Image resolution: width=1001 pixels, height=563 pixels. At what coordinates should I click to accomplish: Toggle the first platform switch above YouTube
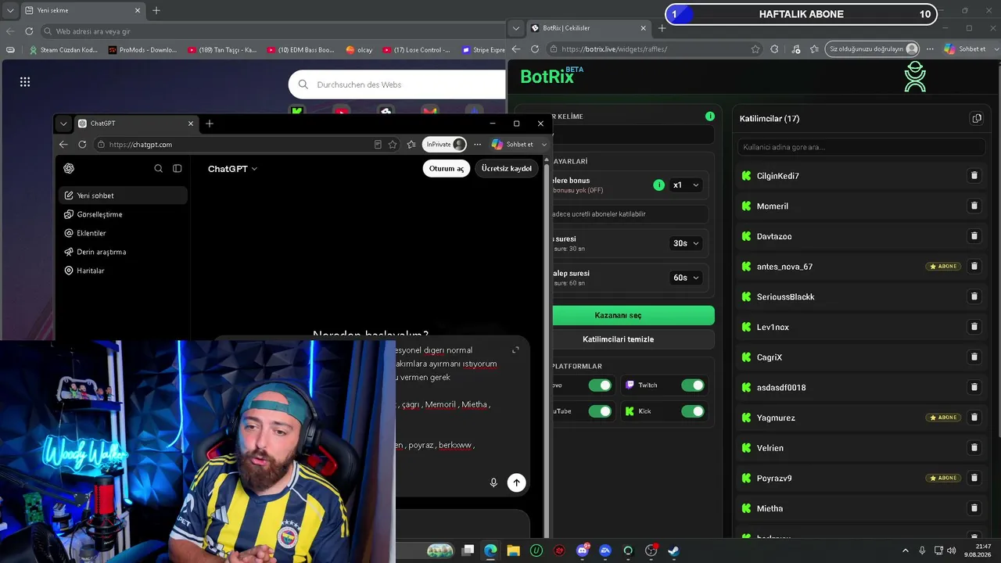(600, 385)
